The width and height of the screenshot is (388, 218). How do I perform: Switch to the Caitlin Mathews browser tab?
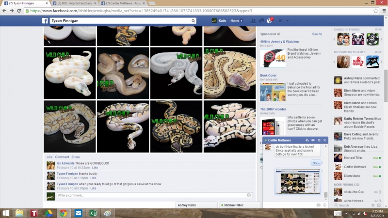[x=123, y=3]
